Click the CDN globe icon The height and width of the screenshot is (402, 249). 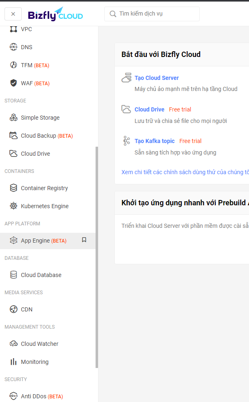click(14, 309)
